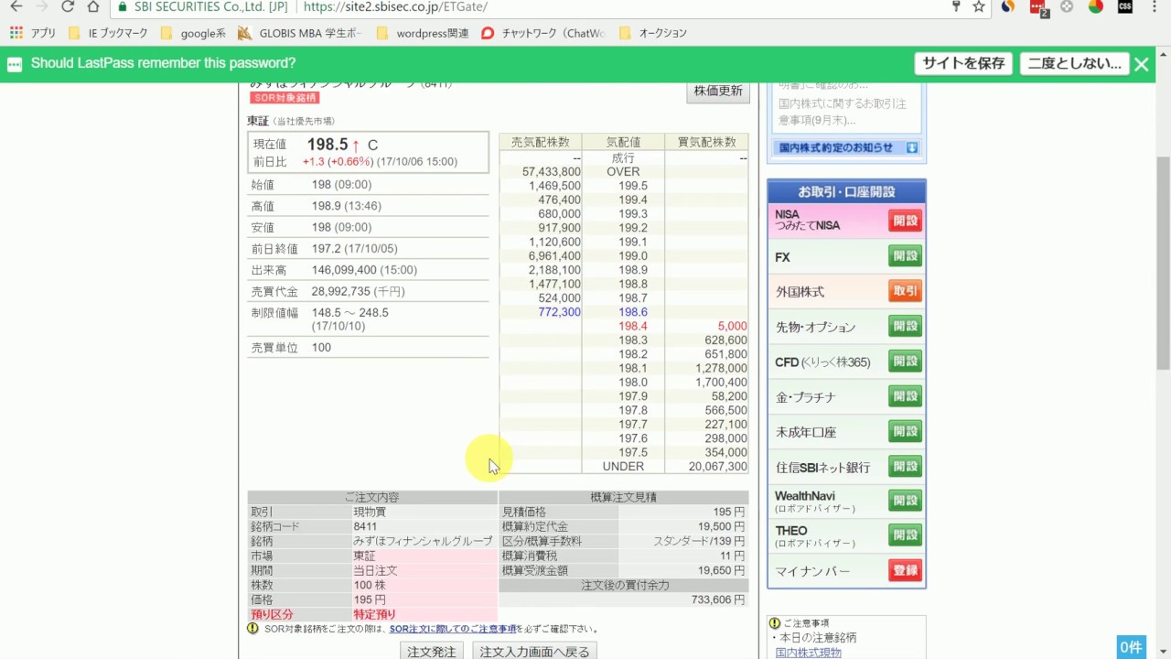Click 注文入力画面へ戻る button
The image size is (1171, 659).
(x=535, y=651)
